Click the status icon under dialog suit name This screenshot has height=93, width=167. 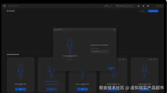point(67,60)
